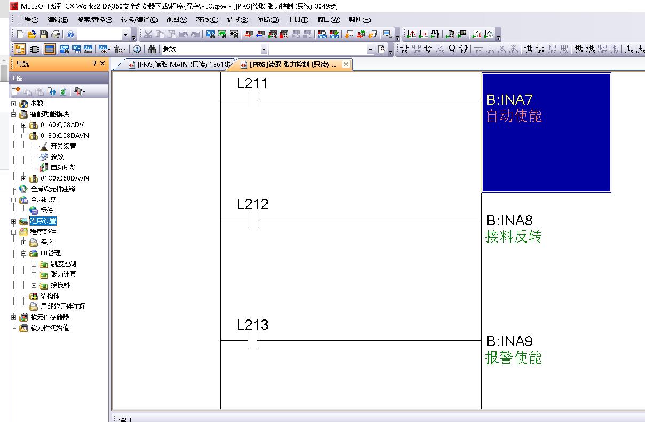Collapse the FB管理 tree node

point(24,253)
